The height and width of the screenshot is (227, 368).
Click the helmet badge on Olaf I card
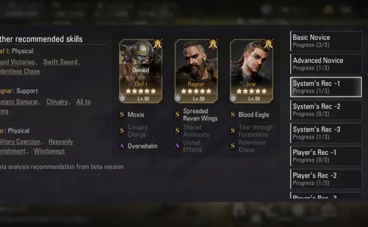tap(158, 44)
